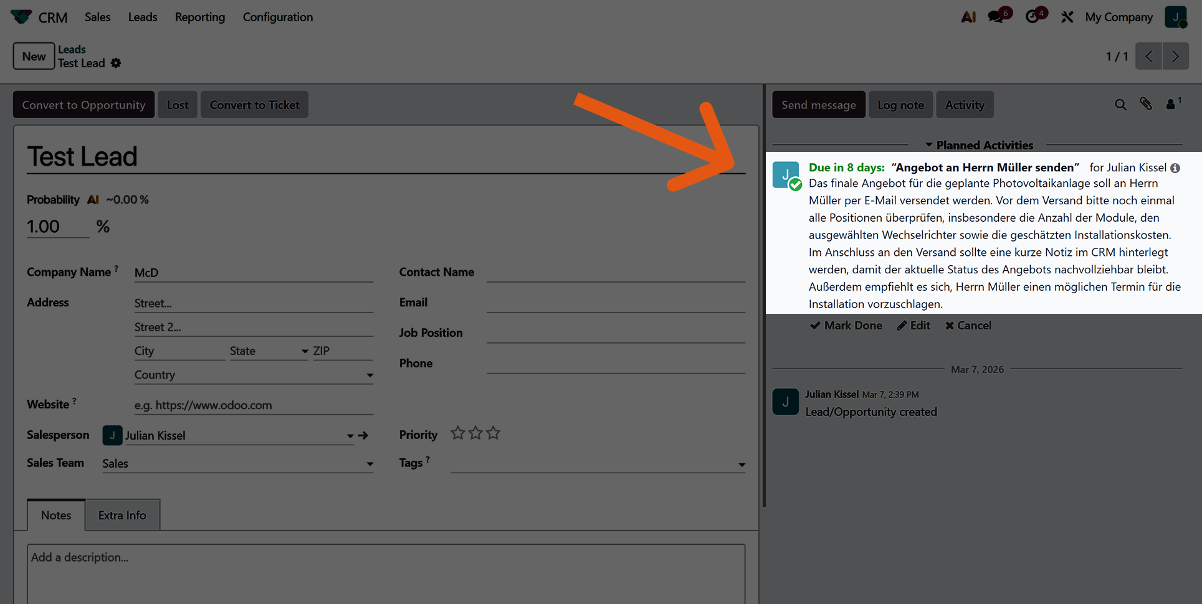Open the Reporting menu

199,17
